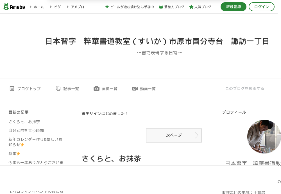Click the chevron arrow in 次ページ button
Screen dimensions: 281x194
click(197, 135)
